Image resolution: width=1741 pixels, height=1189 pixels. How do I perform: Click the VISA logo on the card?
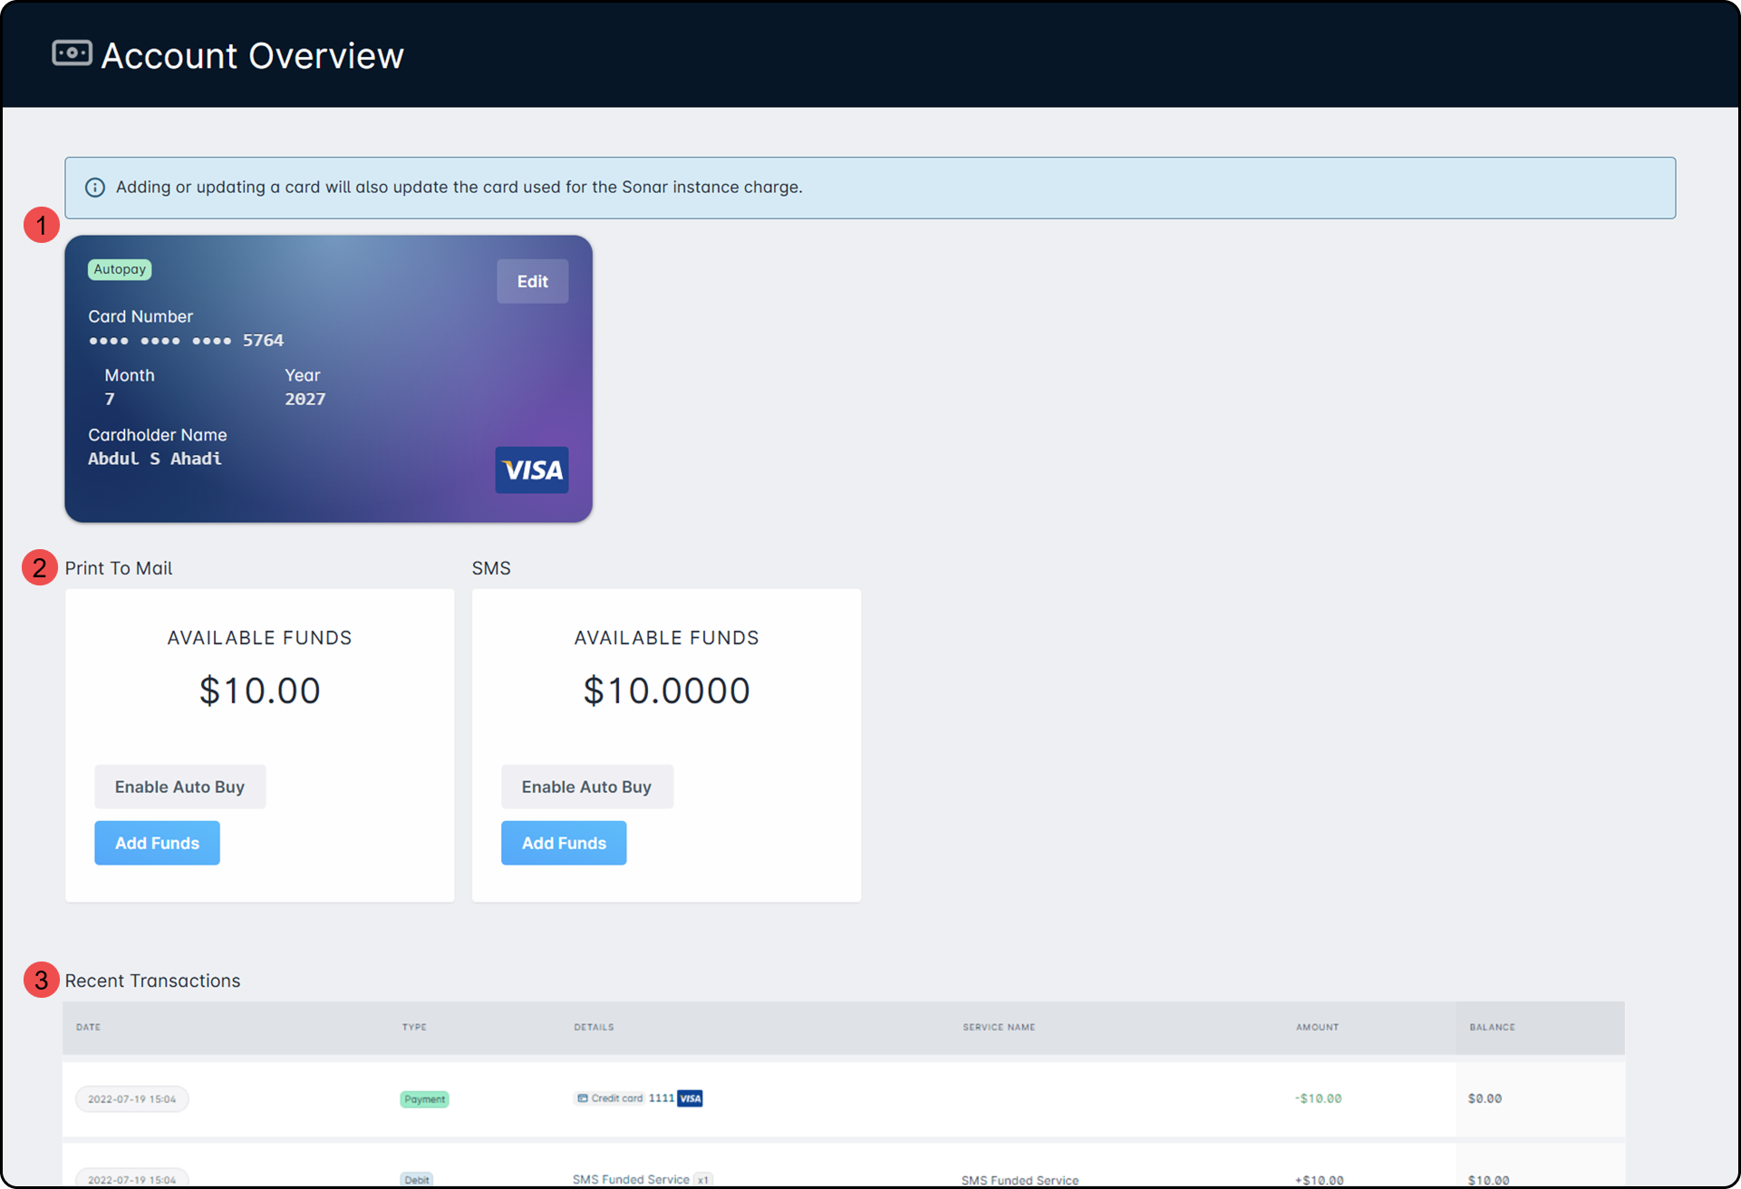coord(532,469)
